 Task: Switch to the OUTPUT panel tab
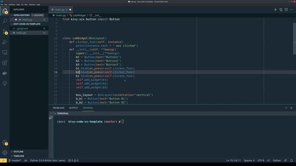coord(74,108)
